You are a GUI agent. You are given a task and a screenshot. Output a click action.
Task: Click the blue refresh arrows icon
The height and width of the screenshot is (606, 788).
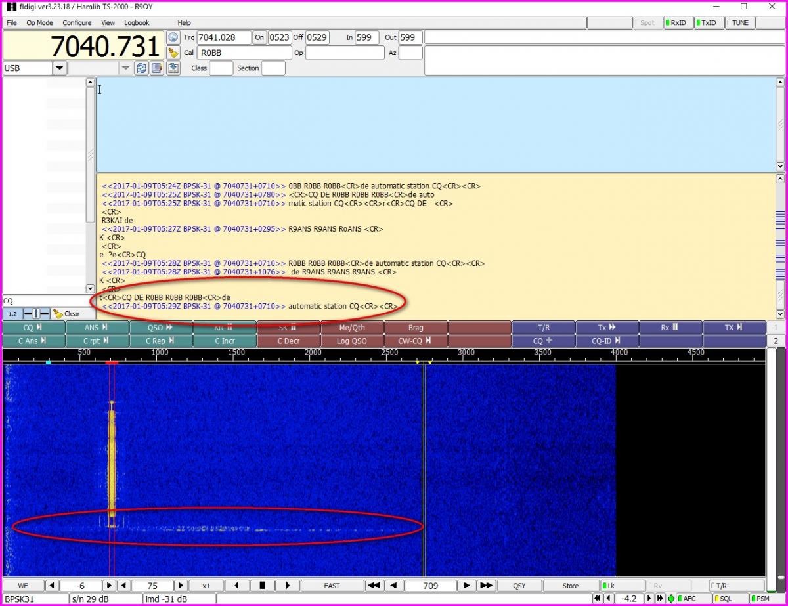(x=141, y=68)
